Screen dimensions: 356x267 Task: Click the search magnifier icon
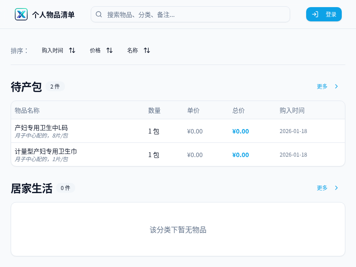click(99, 14)
